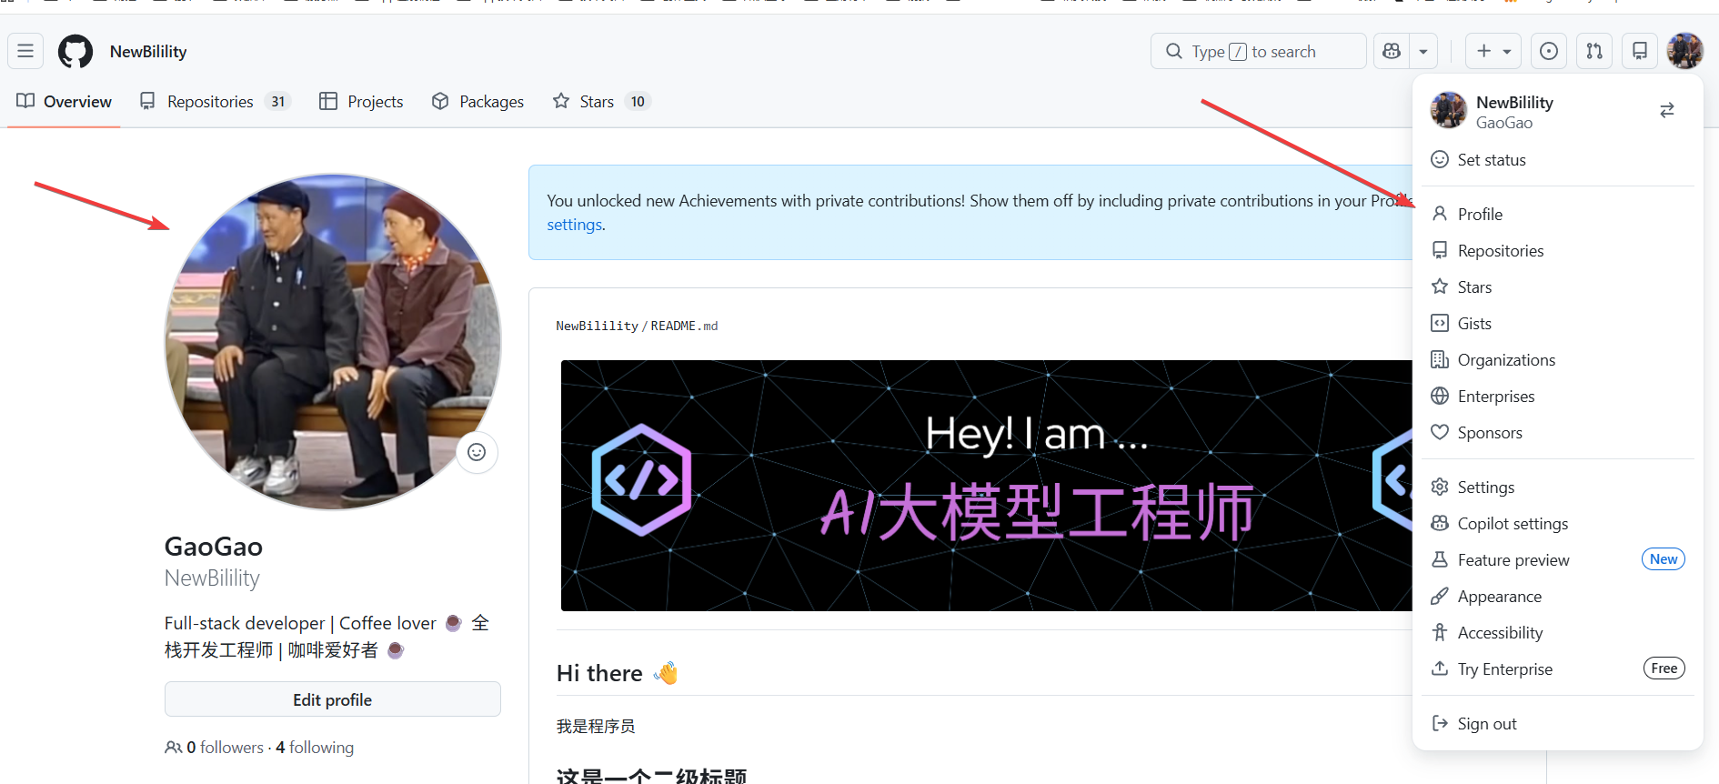Select Enterprises in user menu
1719x784 pixels.
coord(1557,396)
